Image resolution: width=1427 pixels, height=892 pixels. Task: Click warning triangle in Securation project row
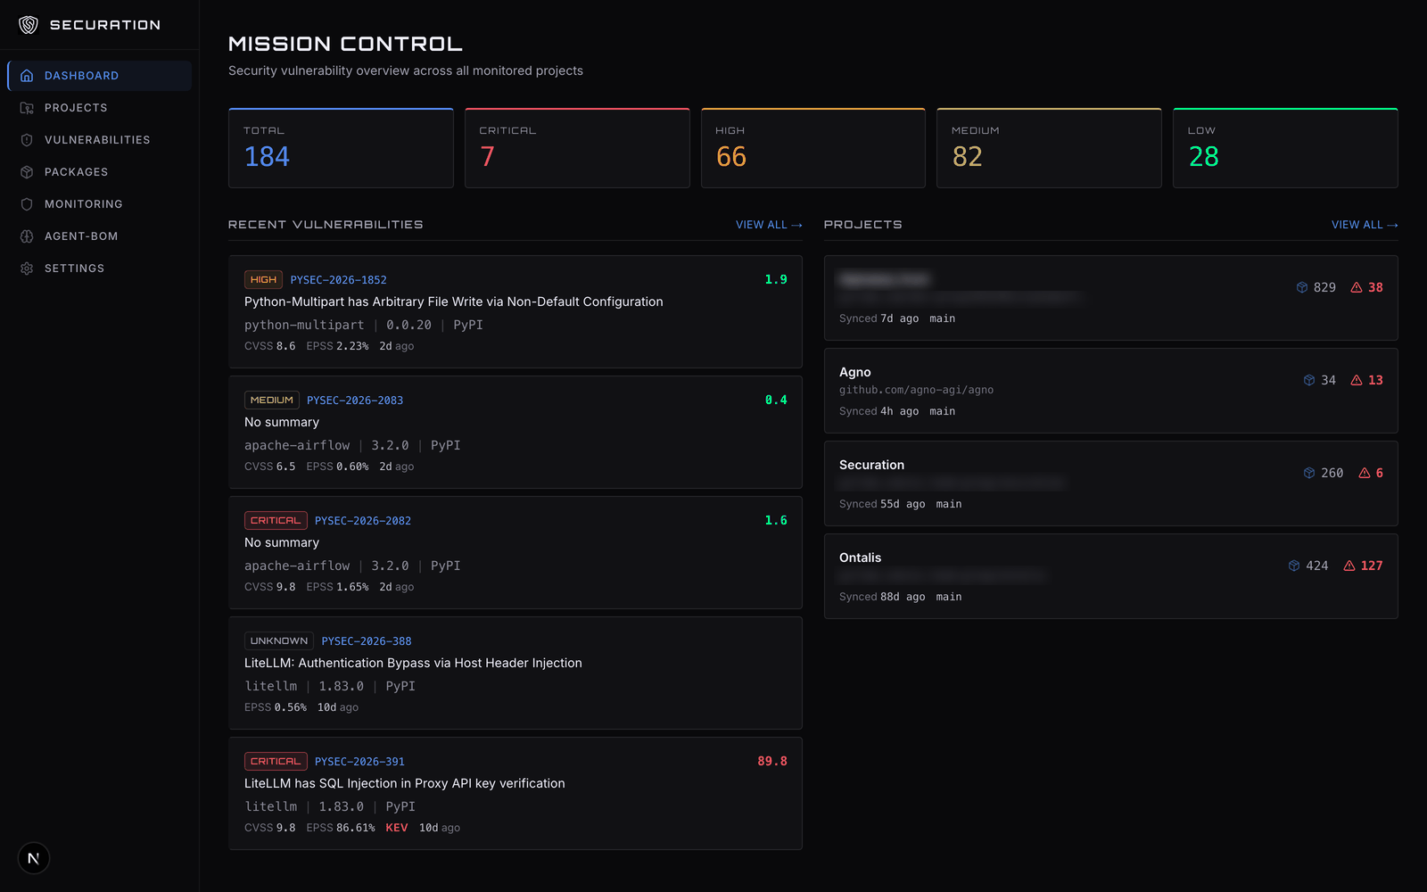coord(1365,473)
